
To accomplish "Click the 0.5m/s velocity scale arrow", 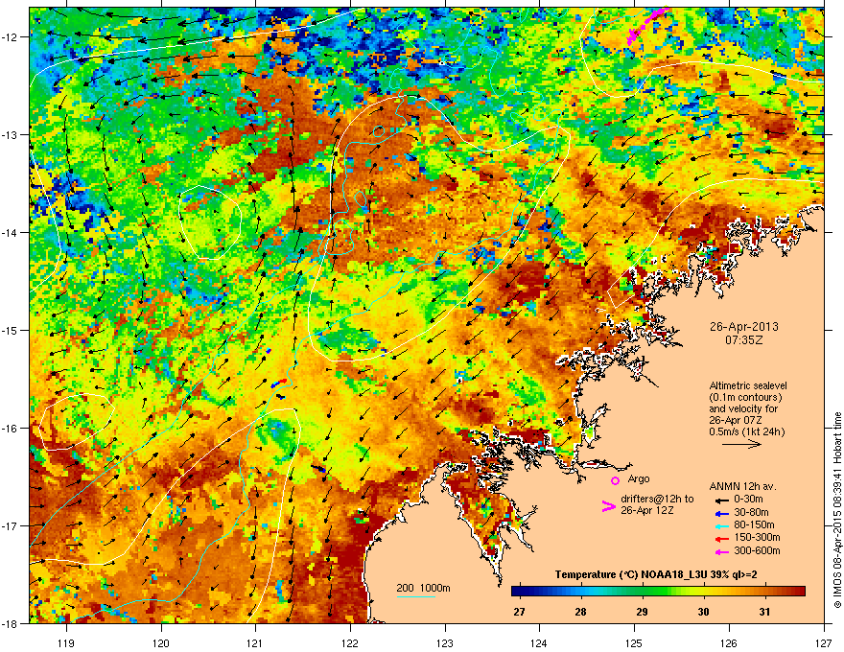I will pyautogui.click(x=741, y=444).
